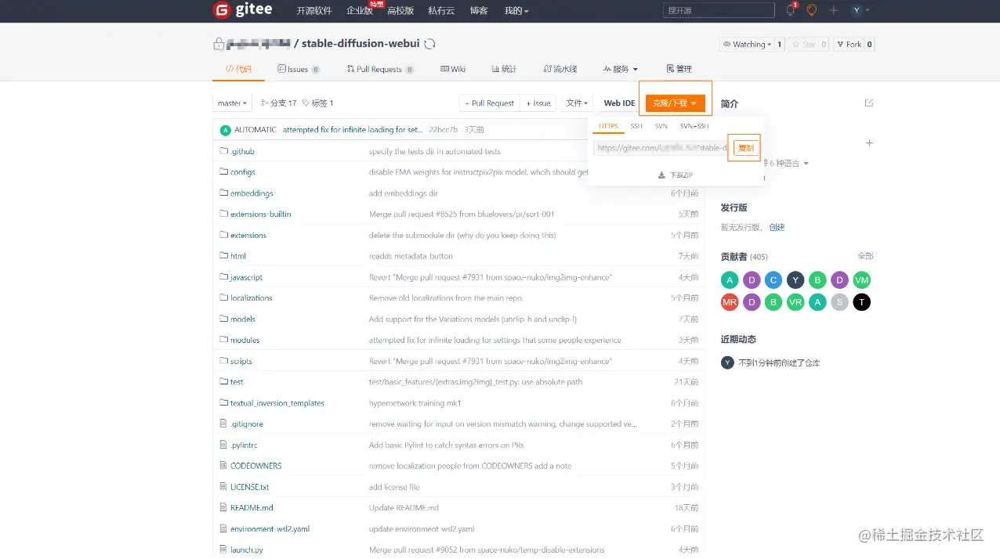Click contributor avatar labeled MR
The height and width of the screenshot is (559, 1000).
(730, 302)
